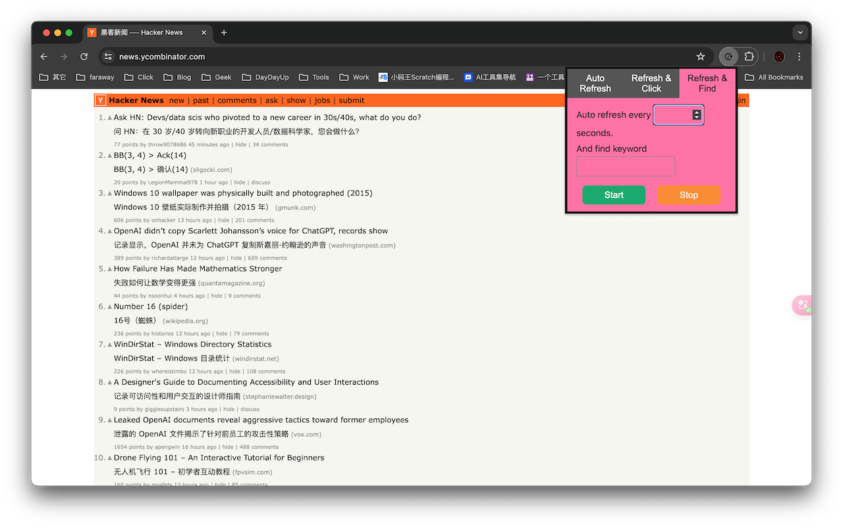Screen dimensions: 843x527
Task: Click the seconds stepper arrows in the refresh field
Action: click(x=697, y=115)
